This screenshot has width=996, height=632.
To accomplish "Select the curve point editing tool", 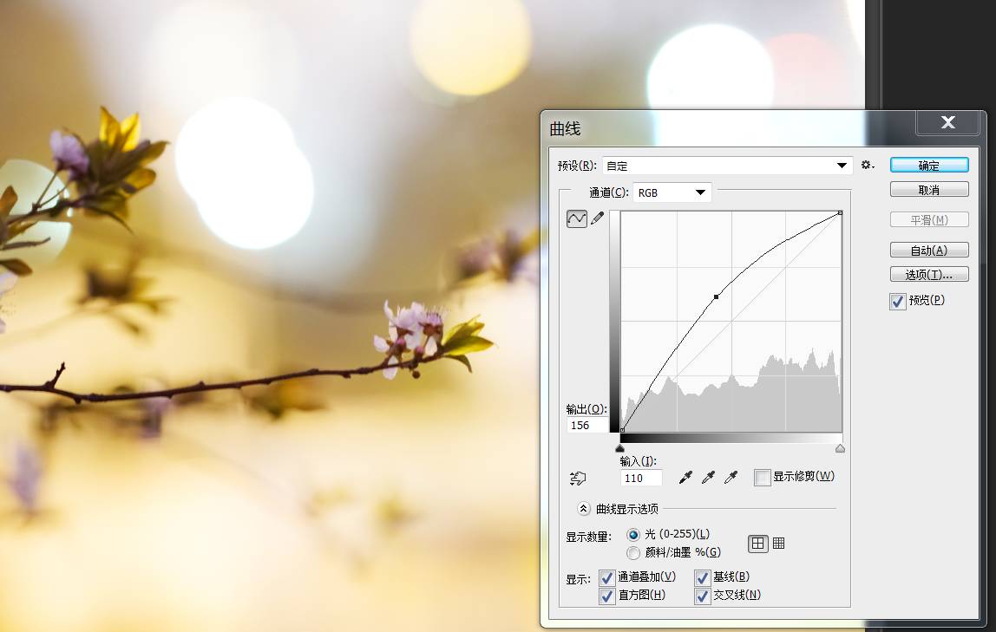I will pos(577,219).
